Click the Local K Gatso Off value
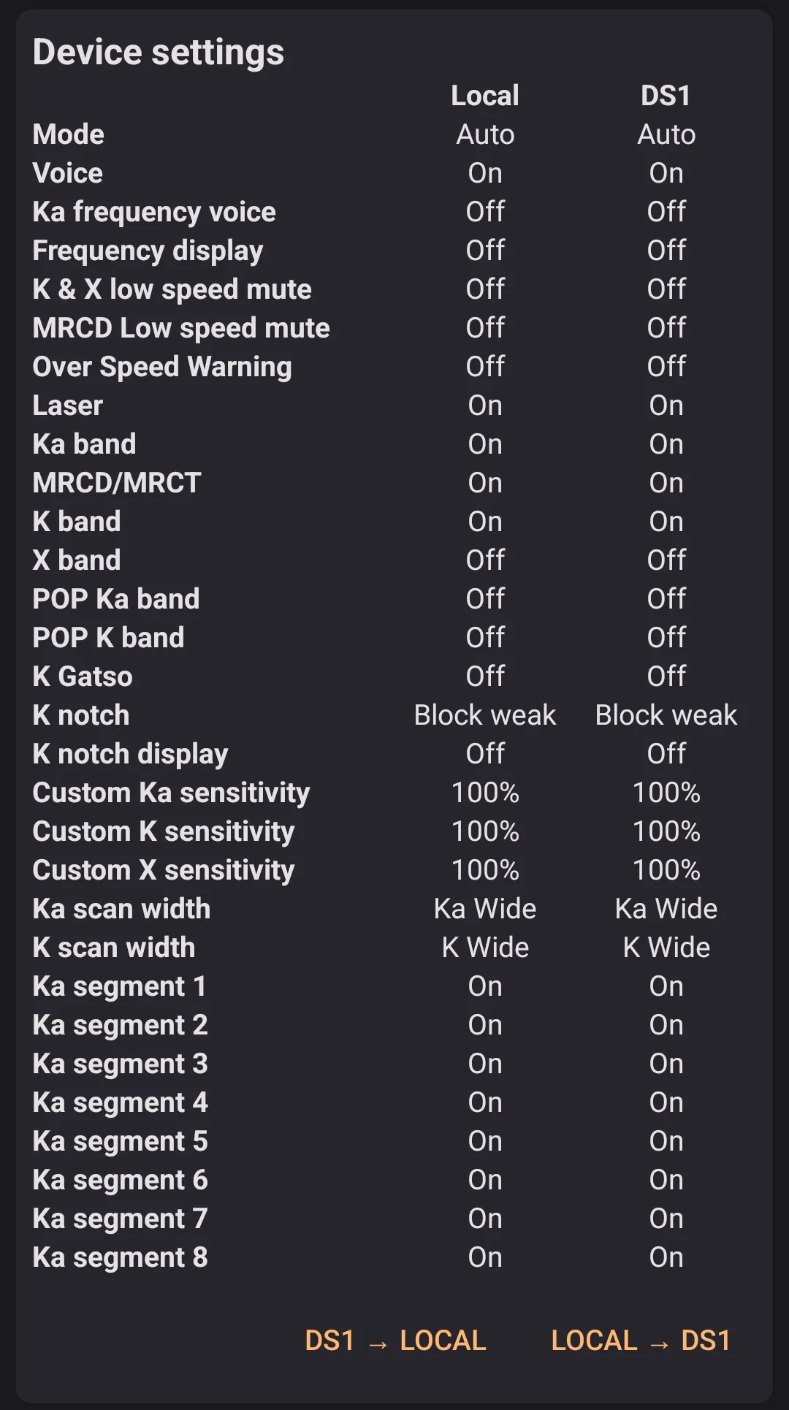 tap(485, 677)
